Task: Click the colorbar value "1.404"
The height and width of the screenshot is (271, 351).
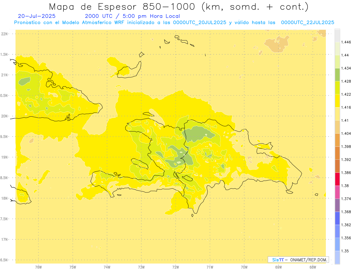Action: tap(346, 133)
